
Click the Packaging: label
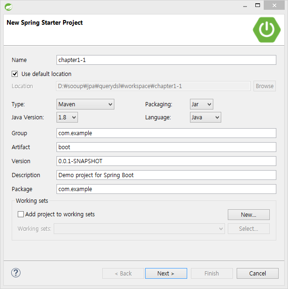click(x=159, y=104)
